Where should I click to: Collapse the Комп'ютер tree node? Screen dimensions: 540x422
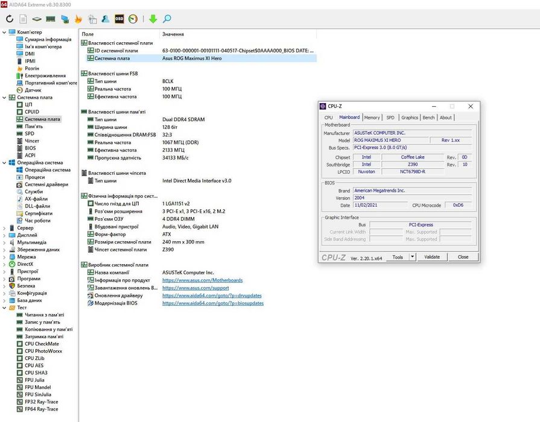(x=4, y=32)
